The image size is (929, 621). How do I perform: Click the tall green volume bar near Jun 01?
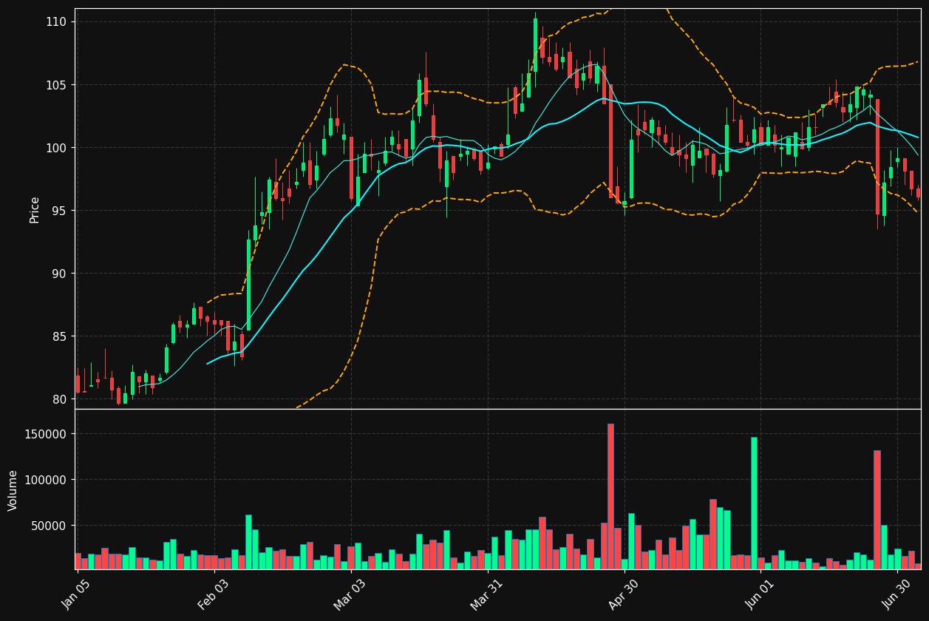(754, 503)
